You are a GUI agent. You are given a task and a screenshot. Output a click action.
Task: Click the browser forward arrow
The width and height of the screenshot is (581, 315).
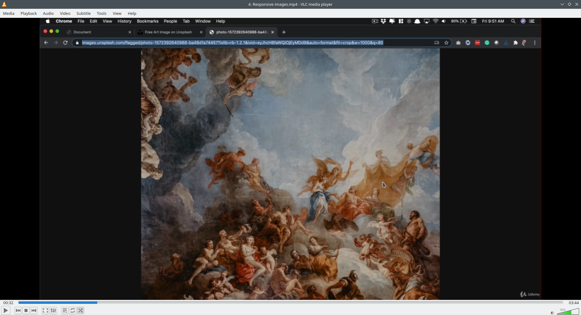(x=56, y=43)
